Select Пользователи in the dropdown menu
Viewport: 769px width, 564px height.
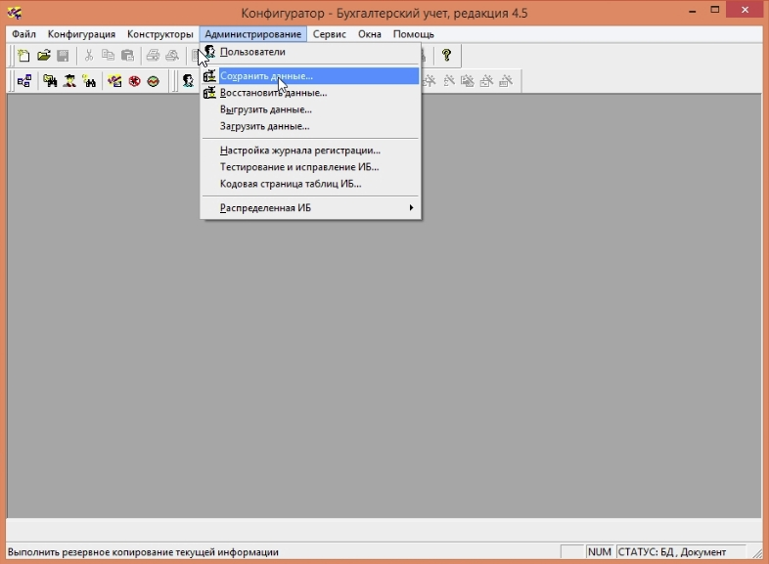[x=310, y=52]
